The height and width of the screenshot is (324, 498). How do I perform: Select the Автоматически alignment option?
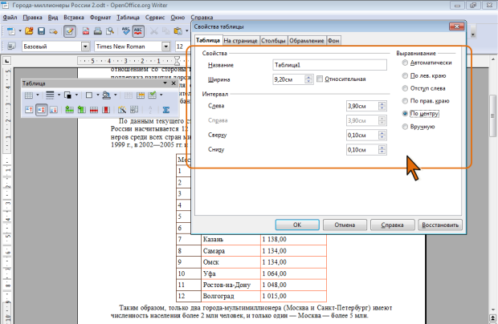pyautogui.click(x=405, y=62)
